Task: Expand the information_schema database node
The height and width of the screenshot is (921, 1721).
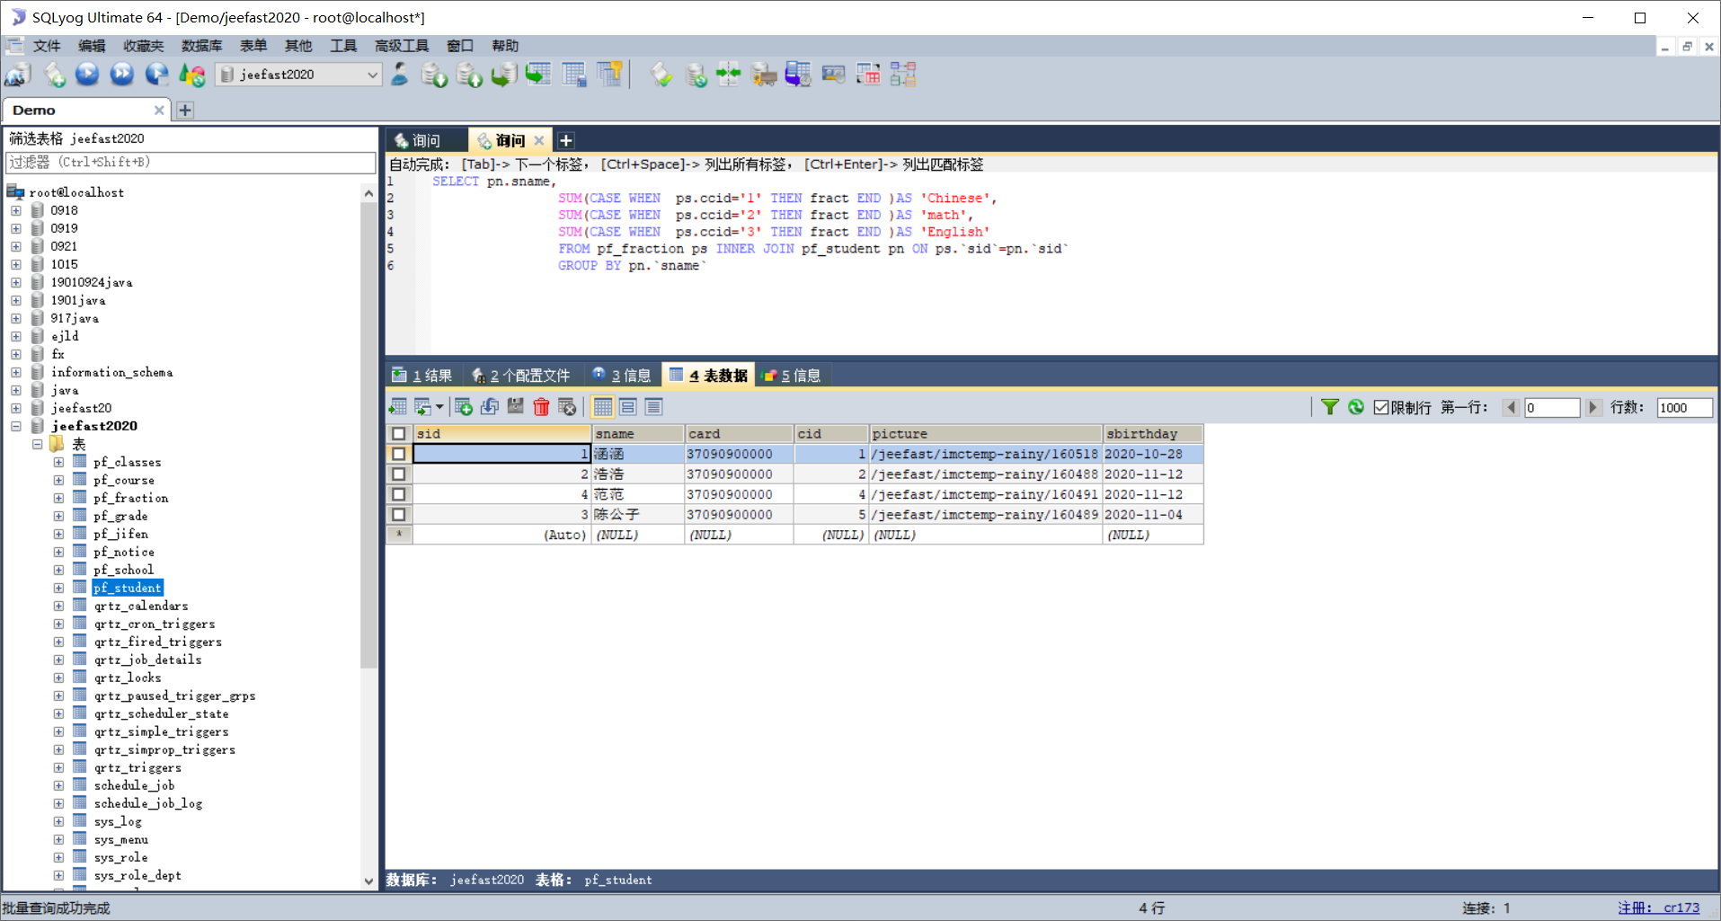Action: coord(16,372)
